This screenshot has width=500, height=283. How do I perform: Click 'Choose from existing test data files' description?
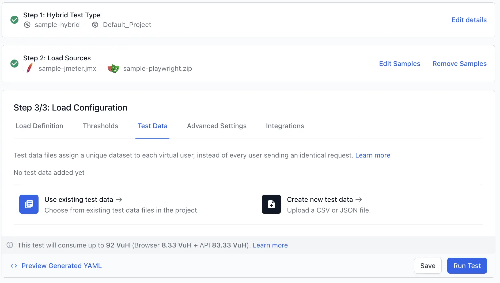(x=122, y=210)
